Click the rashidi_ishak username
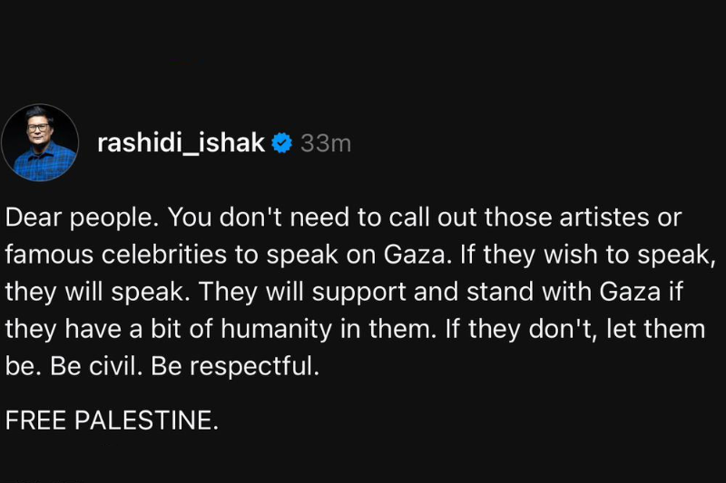The width and height of the screenshot is (726, 483). pos(181,142)
